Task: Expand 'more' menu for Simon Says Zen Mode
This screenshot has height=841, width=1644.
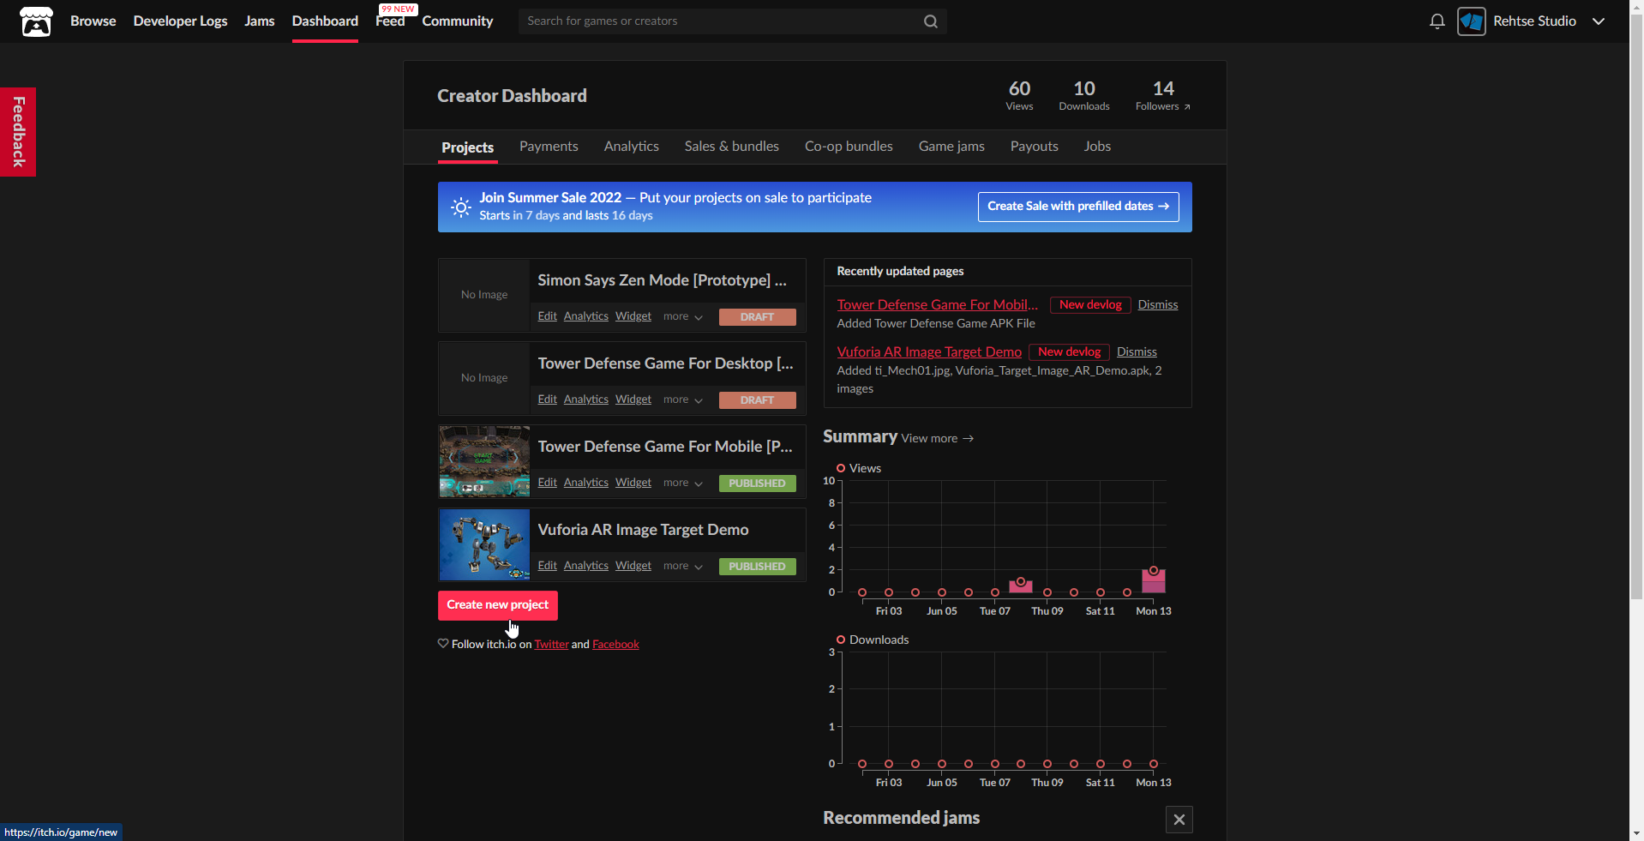Action: coord(683,316)
